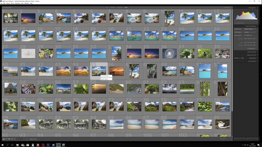This screenshot has width=262, height=147.
Task: Open toolbar content options arrow
Action: 231,139
